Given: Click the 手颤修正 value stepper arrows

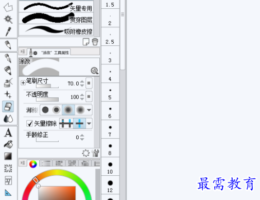Looking at the screenshot, I should click(82, 137).
